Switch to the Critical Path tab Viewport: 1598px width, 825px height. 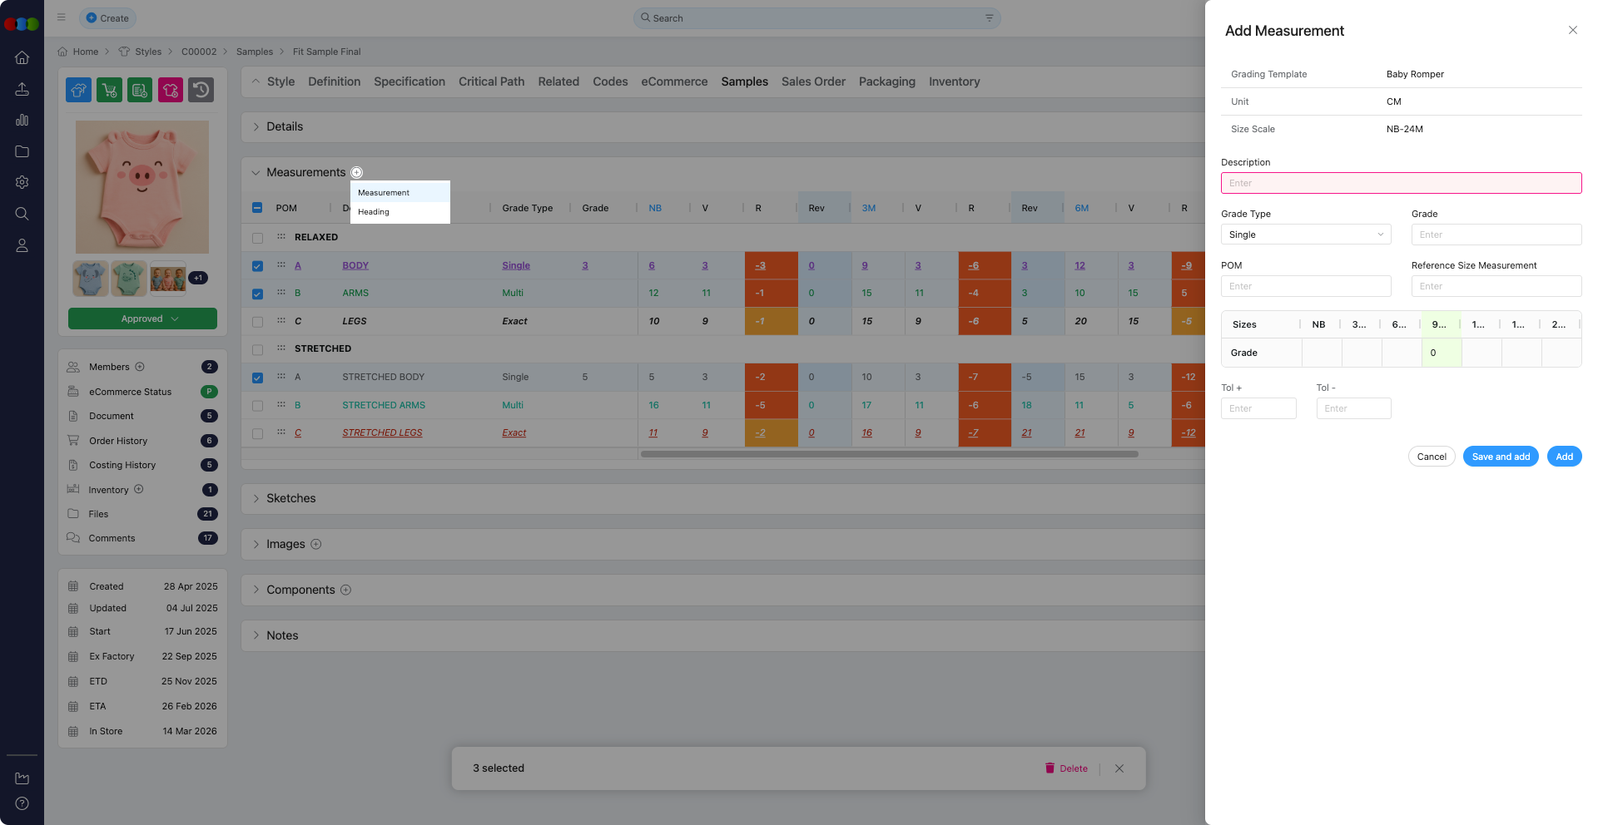[491, 82]
